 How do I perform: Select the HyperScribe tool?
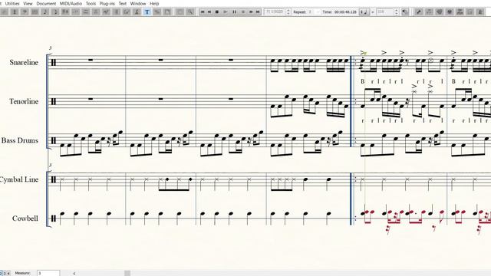point(65,12)
